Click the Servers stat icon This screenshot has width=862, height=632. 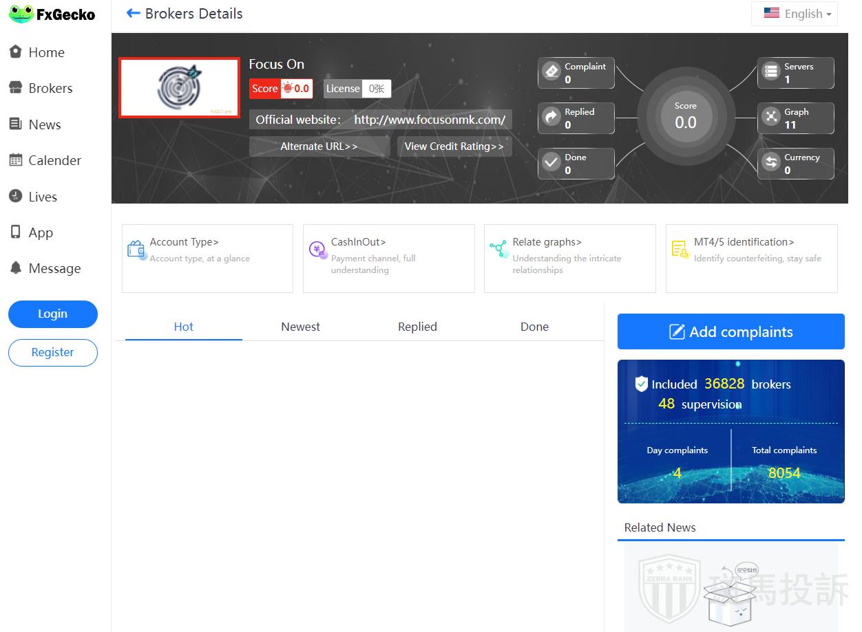(x=771, y=72)
